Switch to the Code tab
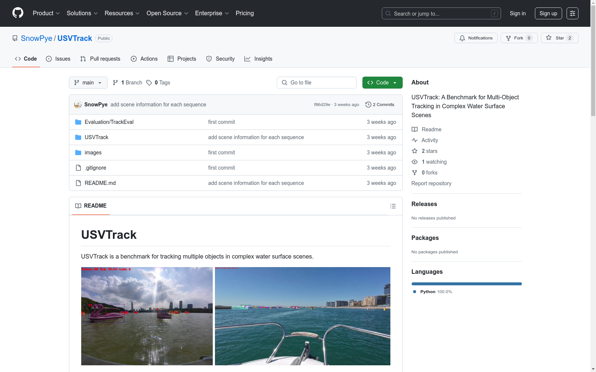 [26, 59]
